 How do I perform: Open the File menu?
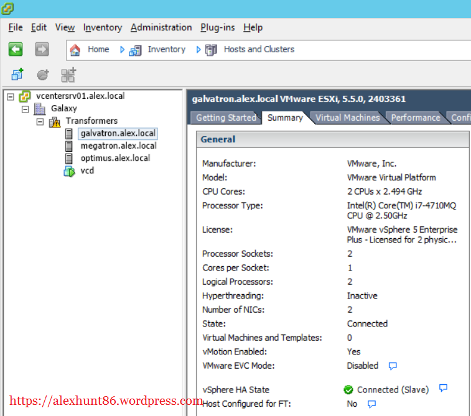(16, 27)
